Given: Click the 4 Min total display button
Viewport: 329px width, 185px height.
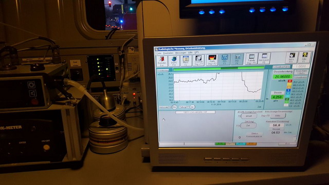Looking at the screenshot, I should tap(278, 116).
